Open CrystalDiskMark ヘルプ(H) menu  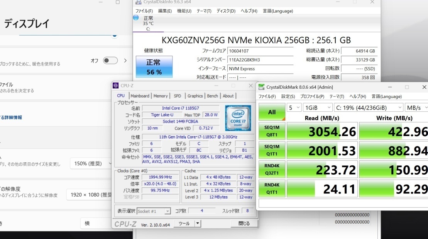coord(358,96)
